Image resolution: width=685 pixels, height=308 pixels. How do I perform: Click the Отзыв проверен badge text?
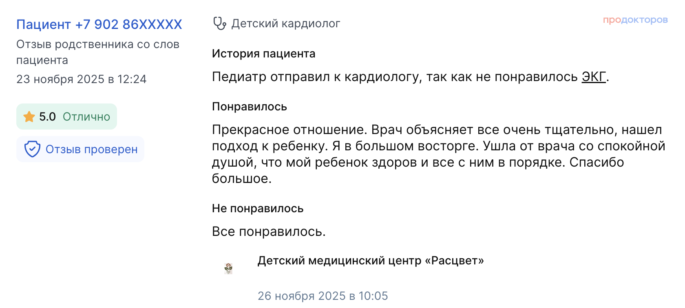91,150
